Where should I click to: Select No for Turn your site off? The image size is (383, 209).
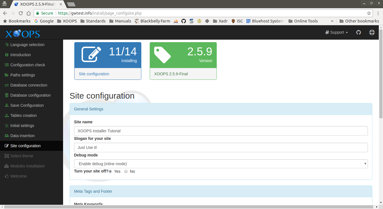click(126, 171)
